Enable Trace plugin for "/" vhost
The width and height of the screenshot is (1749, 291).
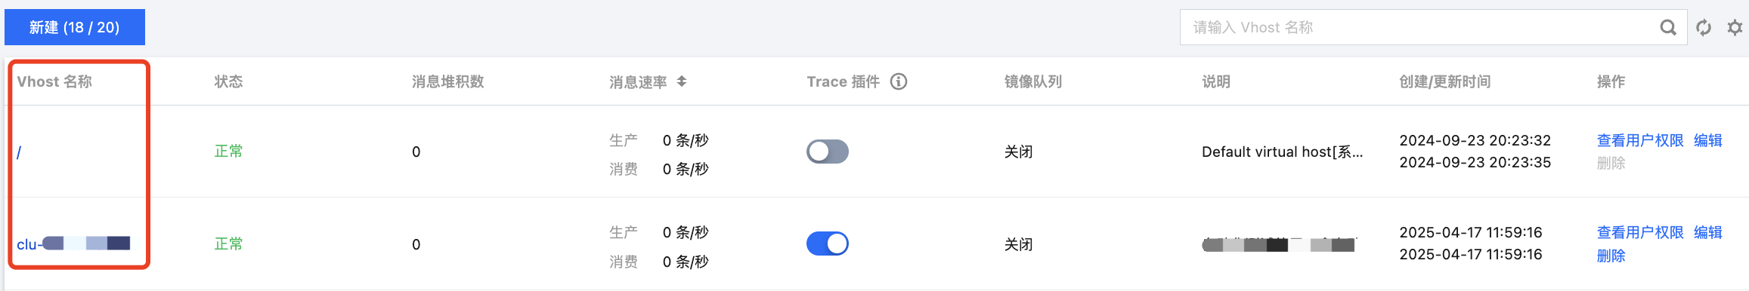pos(828,152)
